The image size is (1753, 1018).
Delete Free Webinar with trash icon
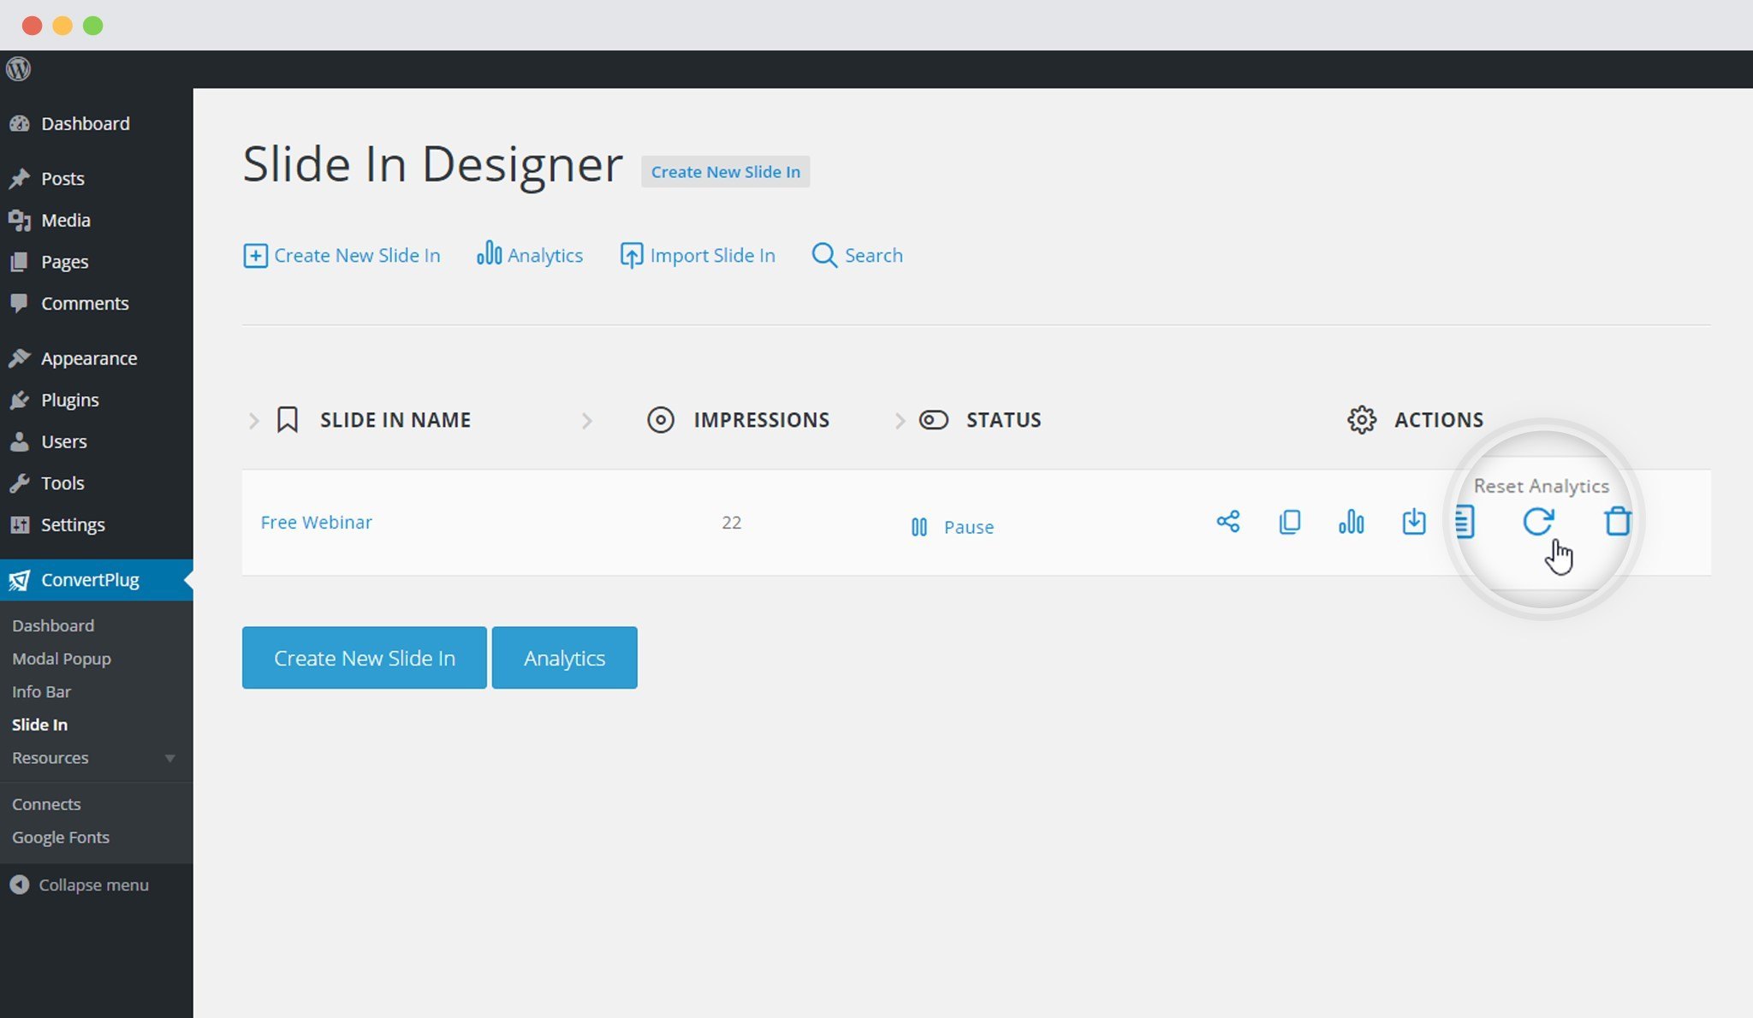pyautogui.click(x=1618, y=520)
